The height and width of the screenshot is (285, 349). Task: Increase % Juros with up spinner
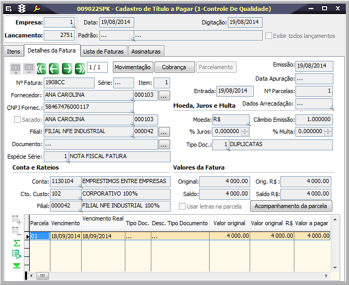(x=245, y=129)
